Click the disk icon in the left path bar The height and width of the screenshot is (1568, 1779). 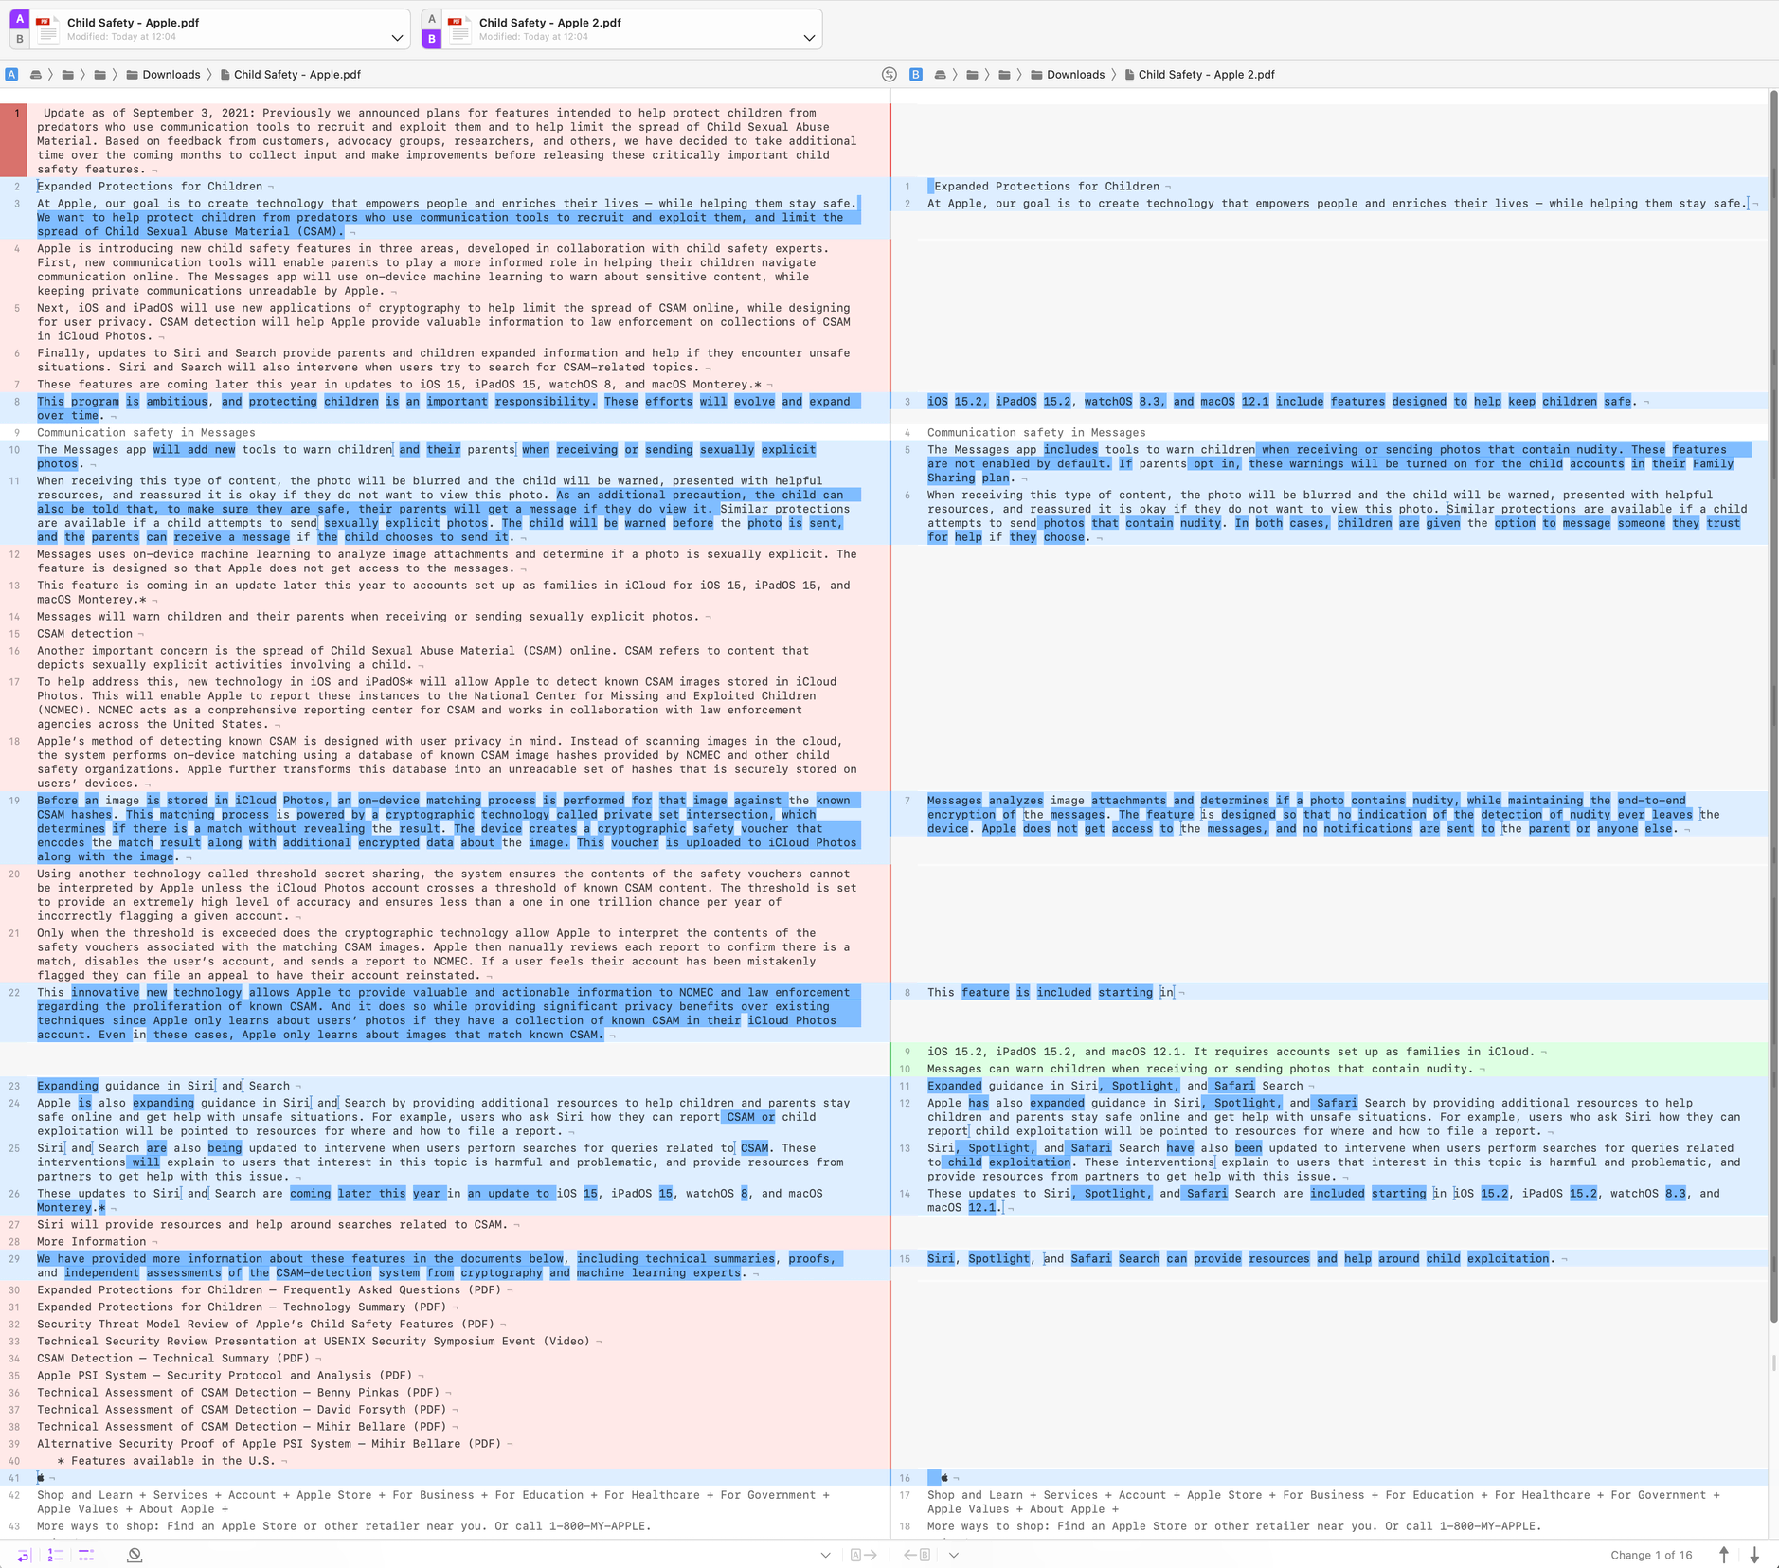(x=36, y=75)
